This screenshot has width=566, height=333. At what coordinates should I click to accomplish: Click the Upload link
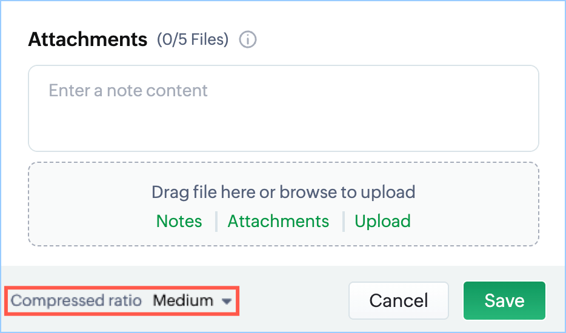click(382, 221)
